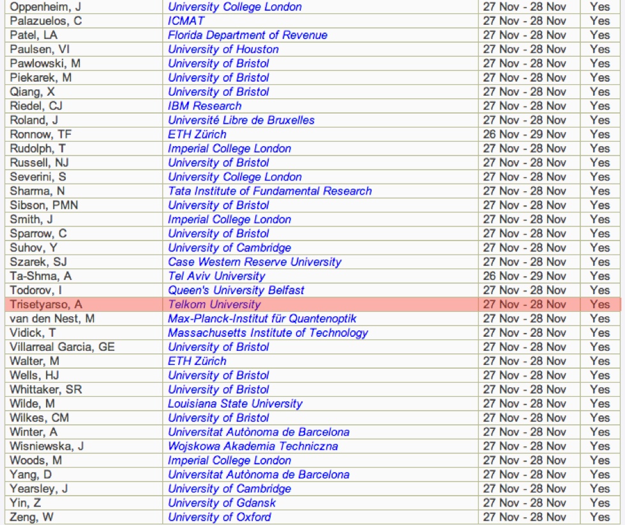625x525 pixels.
Task: Select University of Cambridge link for Suhov
Action: (x=229, y=248)
